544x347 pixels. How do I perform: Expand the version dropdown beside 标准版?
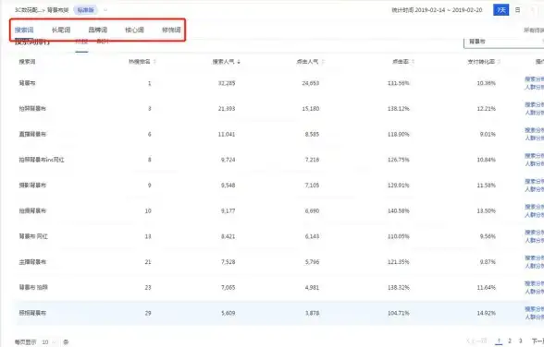(105, 10)
